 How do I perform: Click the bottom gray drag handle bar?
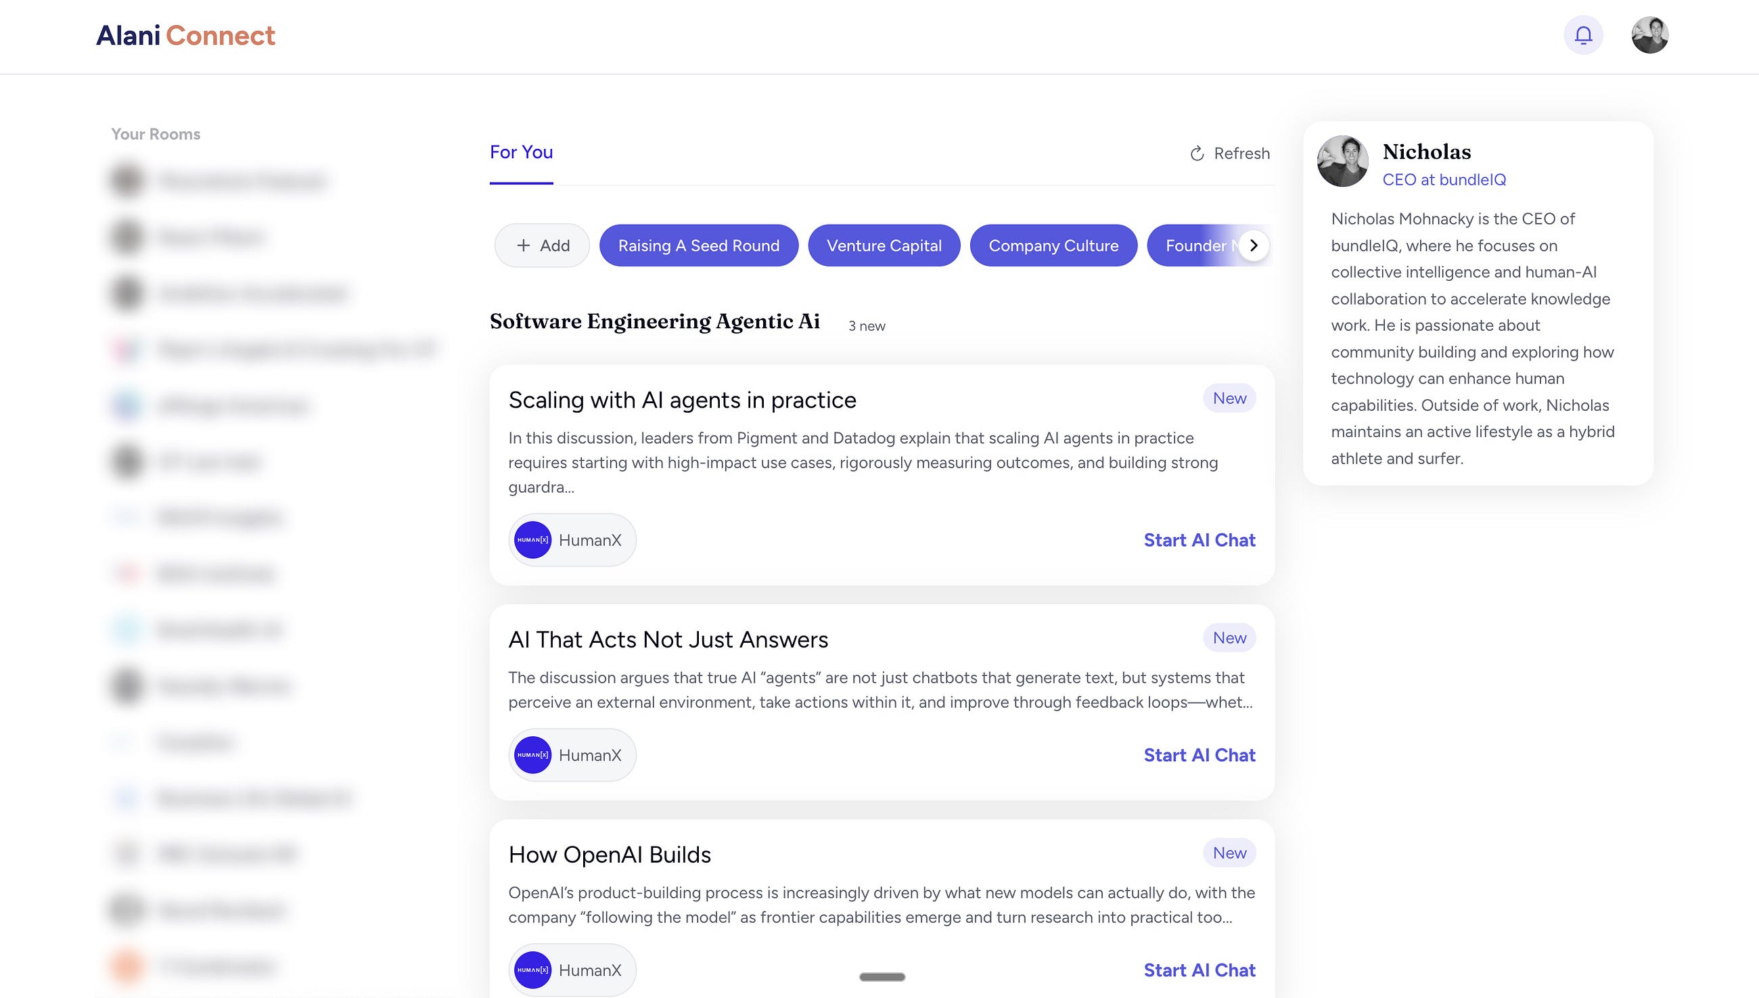[x=882, y=977]
